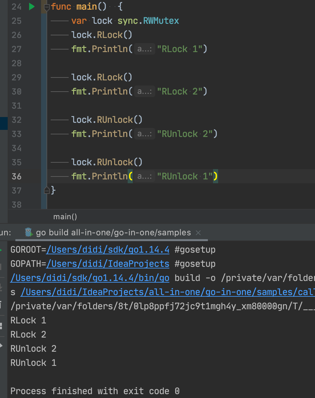The height and width of the screenshot is (398, 315).
Task: Select the go build all-in-one/go-in-one/samples tab
Action: click(x=113, y=232)
